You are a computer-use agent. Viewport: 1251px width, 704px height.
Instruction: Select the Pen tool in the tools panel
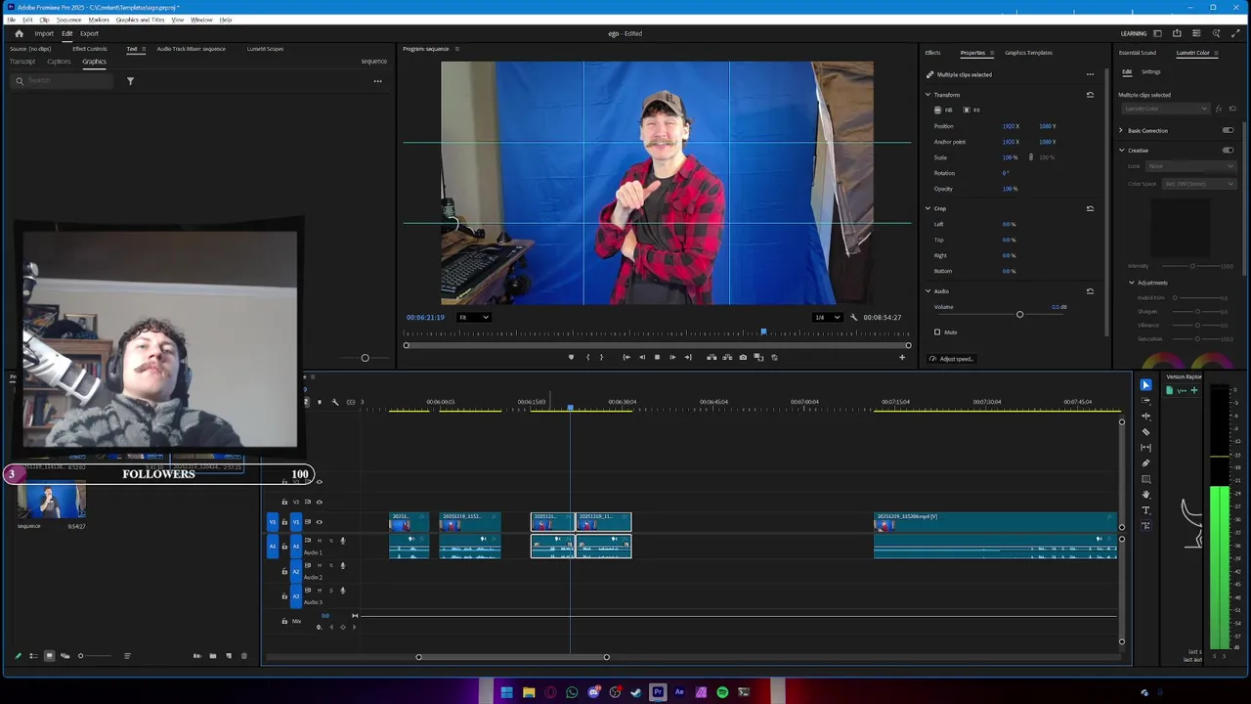pyautogui.click(x=1145, y=463)
